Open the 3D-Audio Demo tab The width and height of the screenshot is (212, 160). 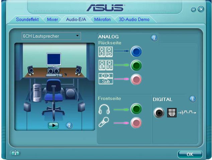[x=134, y=19]
